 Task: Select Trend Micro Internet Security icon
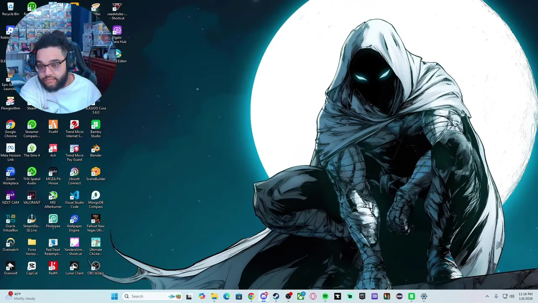(x=74, y=129)
